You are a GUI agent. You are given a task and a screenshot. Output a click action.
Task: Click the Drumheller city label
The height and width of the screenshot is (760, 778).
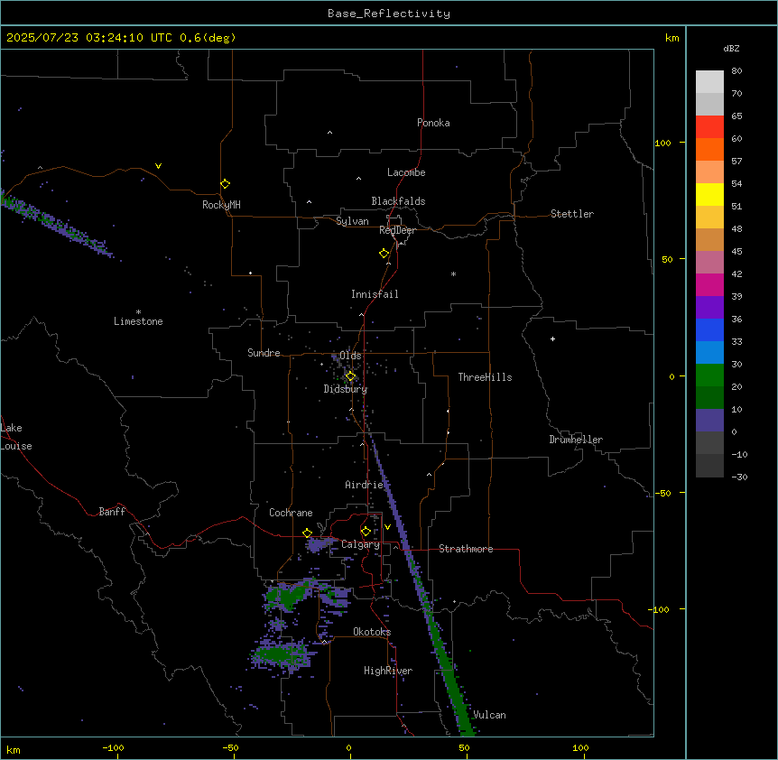(576, 440)
